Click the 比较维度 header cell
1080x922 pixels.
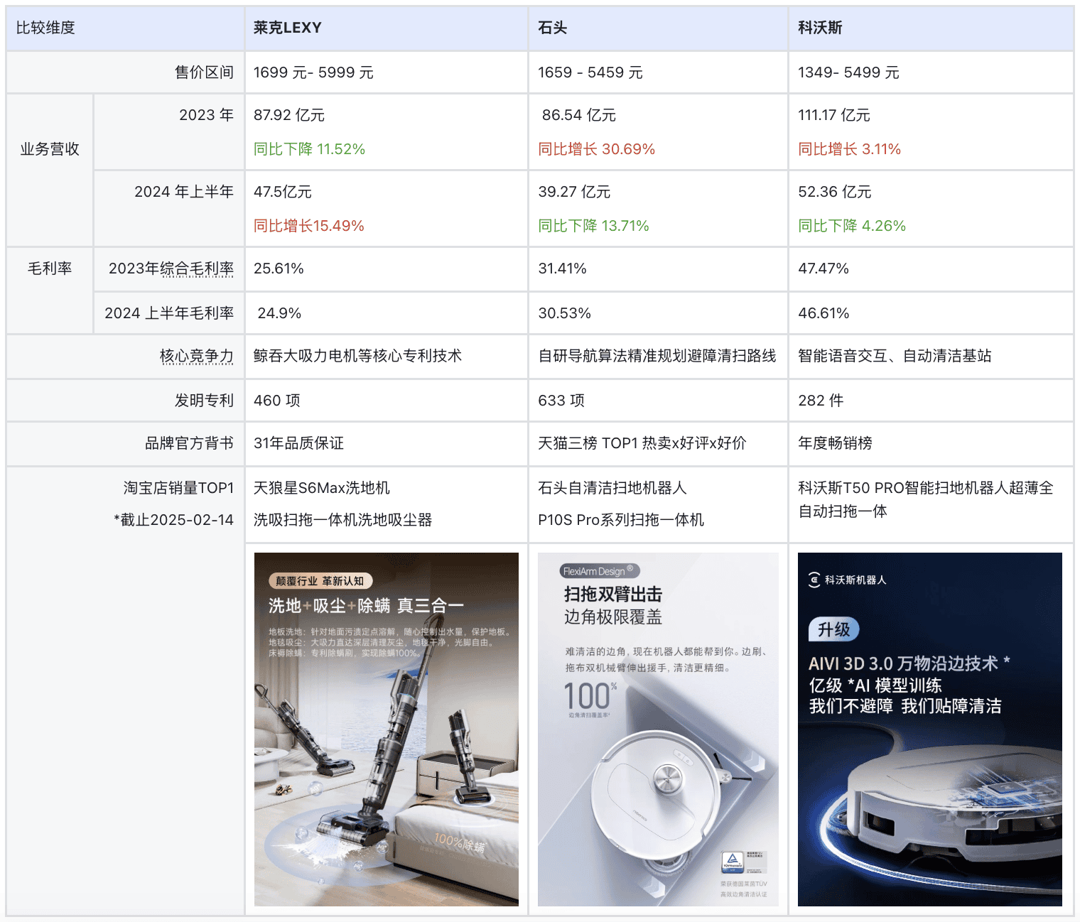coord(125,28)
